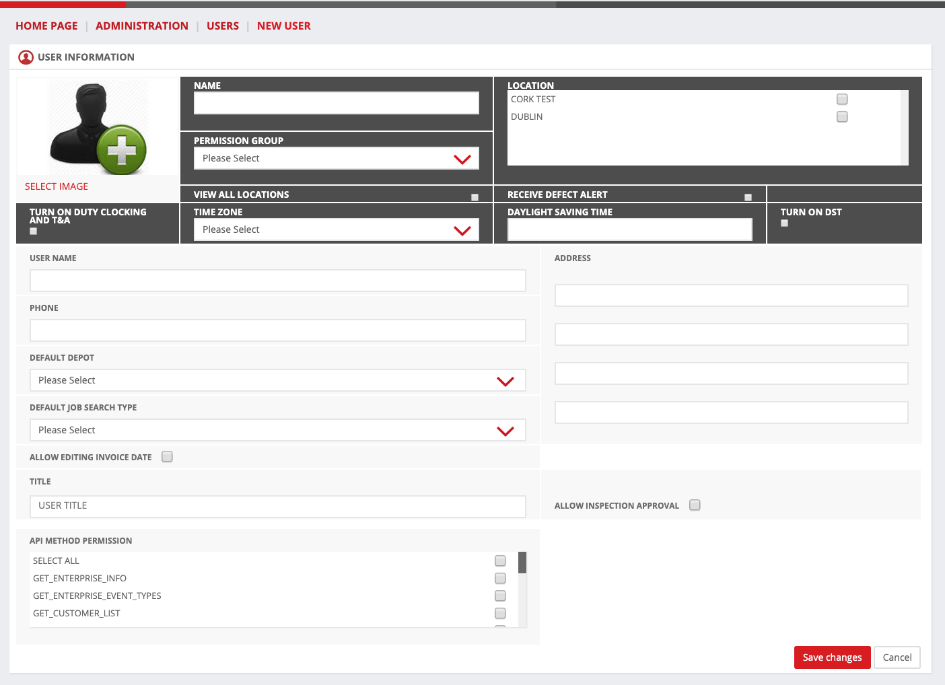Open the Default Depot dropdown
This screenshot has width=945, height=685.
(x=278, y=380)
